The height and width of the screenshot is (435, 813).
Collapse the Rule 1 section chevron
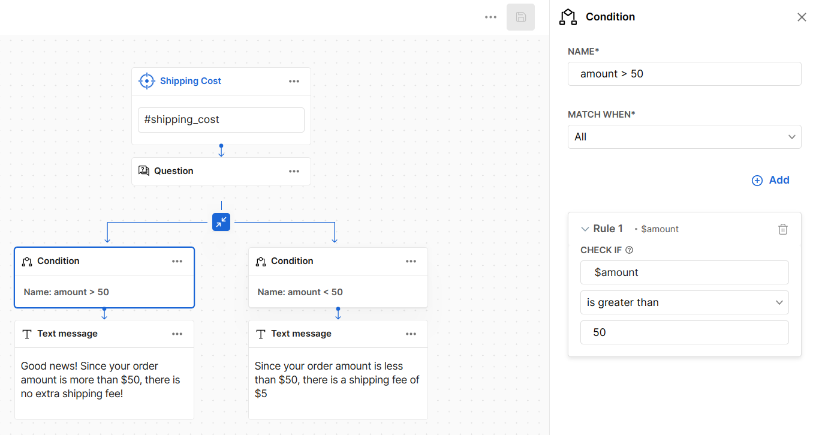[585, 229]
